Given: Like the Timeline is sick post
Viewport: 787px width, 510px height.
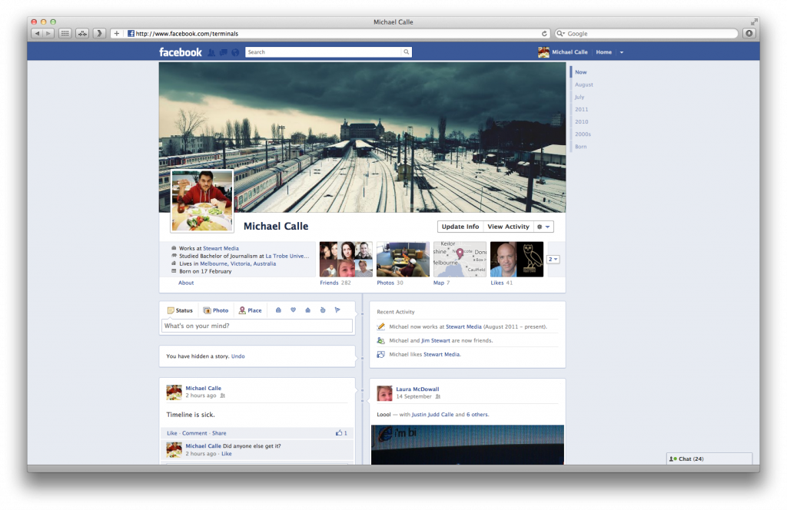Looking at the screenshot, I should point(171,433).
